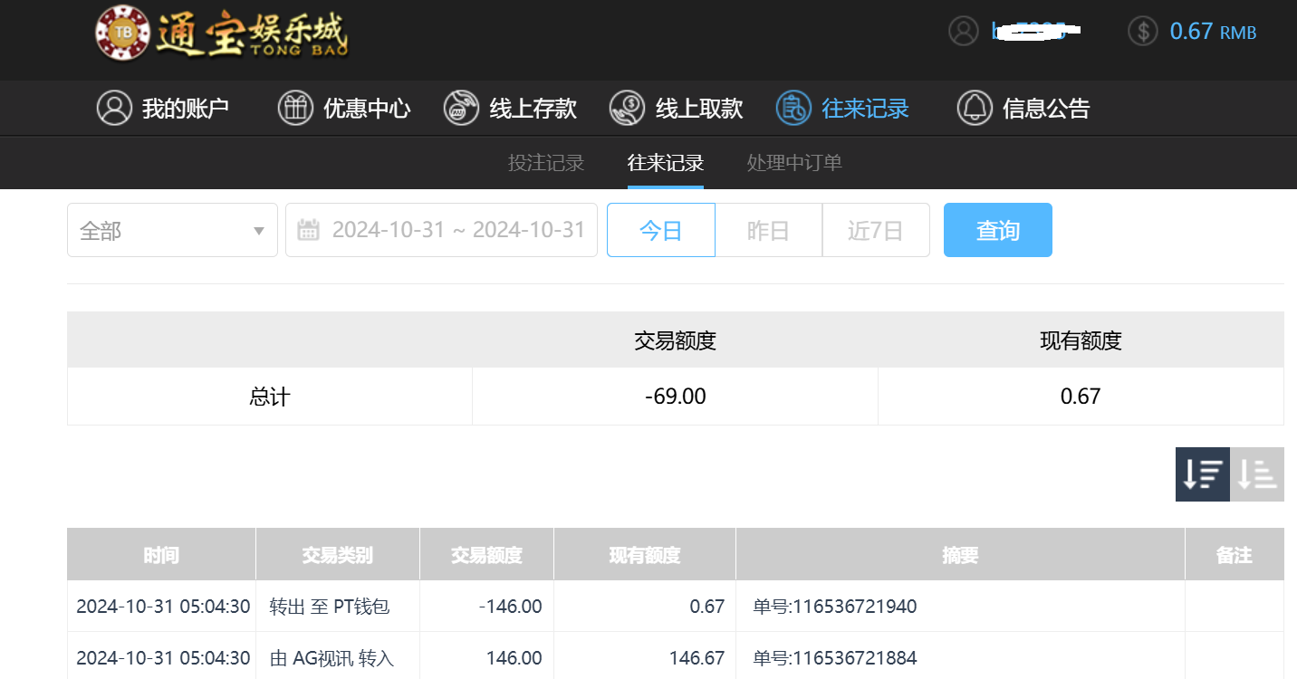Expand the 全部 transaction type dropdown
1297x679 pixels.
172,231
